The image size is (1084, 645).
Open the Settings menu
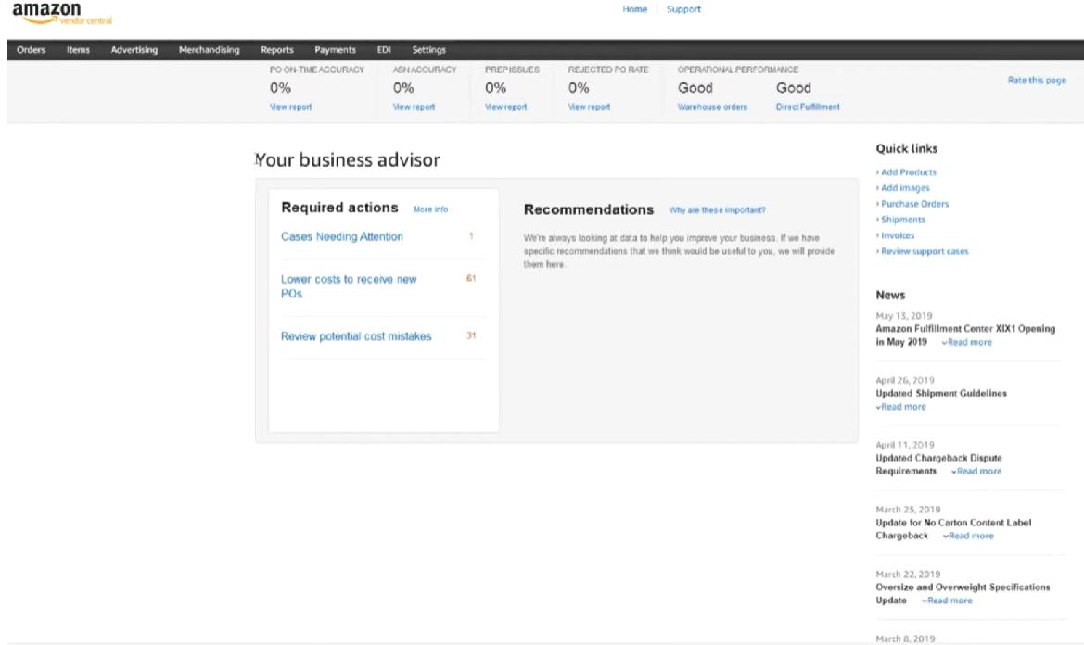point(428,50)
